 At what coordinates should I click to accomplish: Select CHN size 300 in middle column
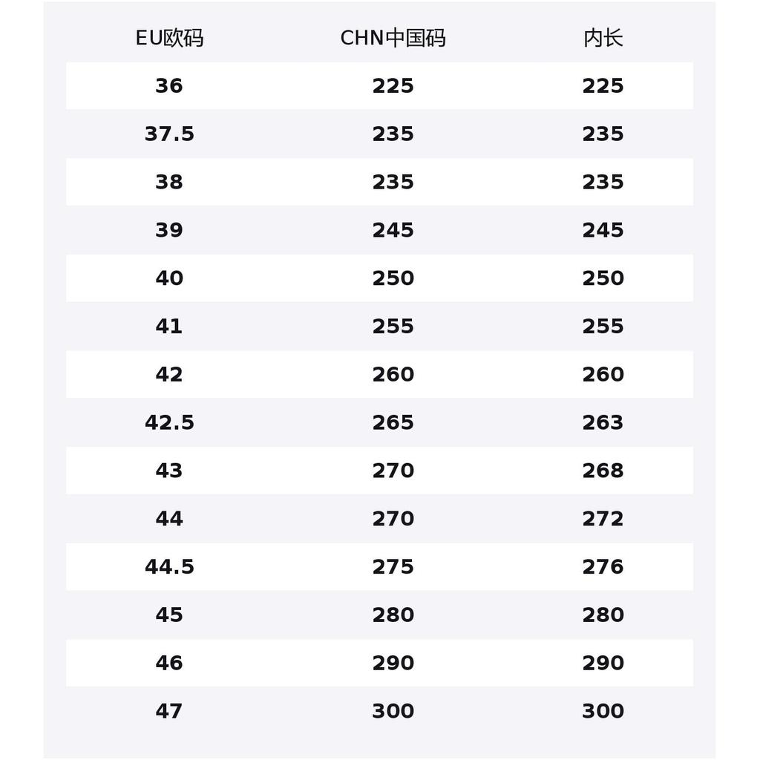pos(393,710)
